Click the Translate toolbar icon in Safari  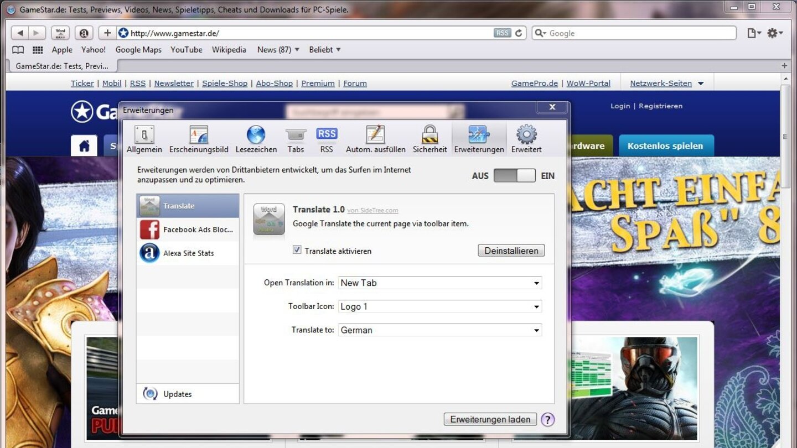60,33
